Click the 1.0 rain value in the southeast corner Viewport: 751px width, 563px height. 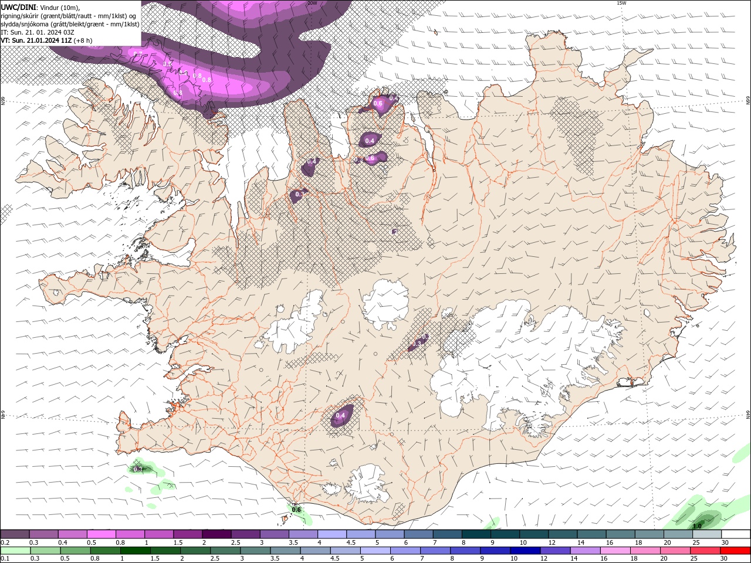pos(697,526)
